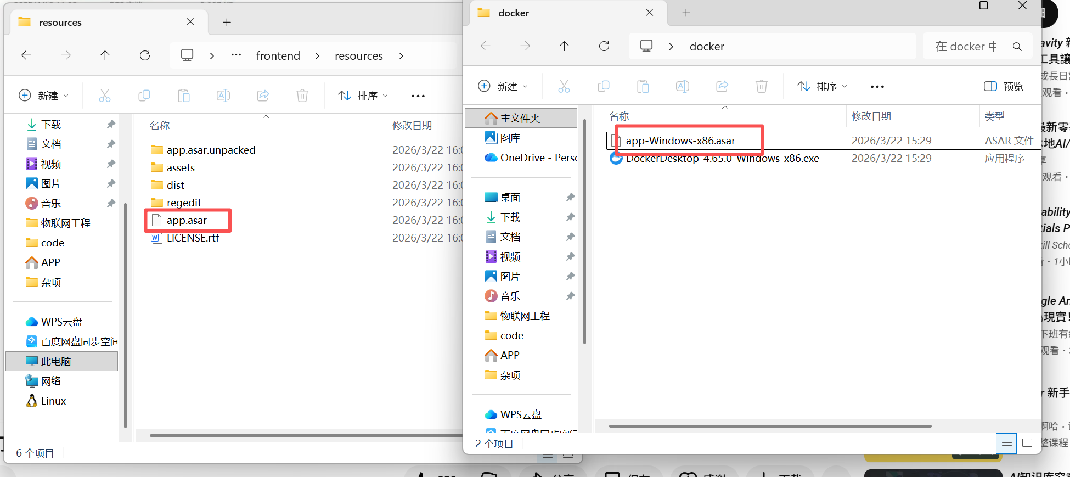The image size is (1070, 477).
Task: Click Delete trash icon in docker window
Action: 762,86
